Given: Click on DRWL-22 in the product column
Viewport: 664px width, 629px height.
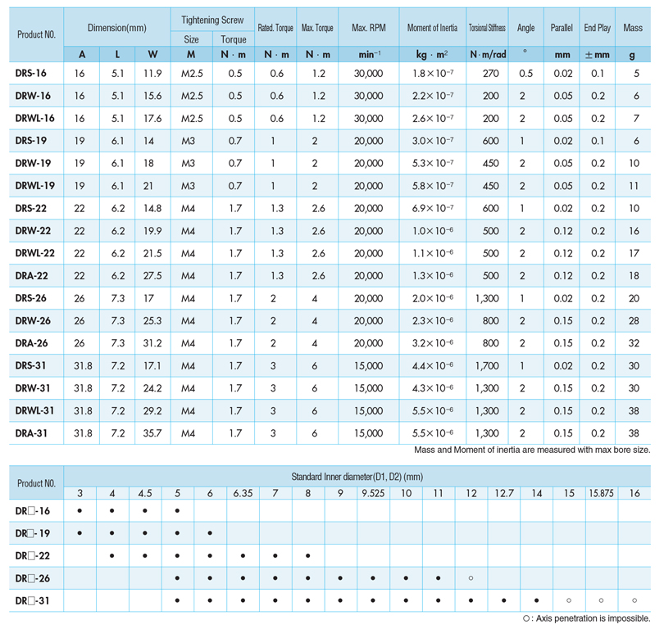Looking at the screenshot, I should tap(34, 253).
